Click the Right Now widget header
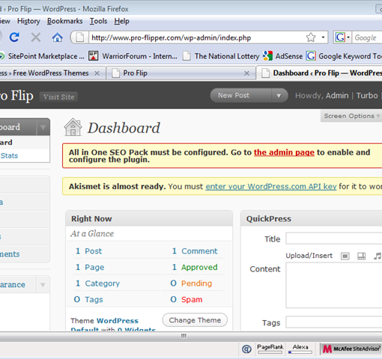Screen dimensions: 382x359 (x=149, y=218)
